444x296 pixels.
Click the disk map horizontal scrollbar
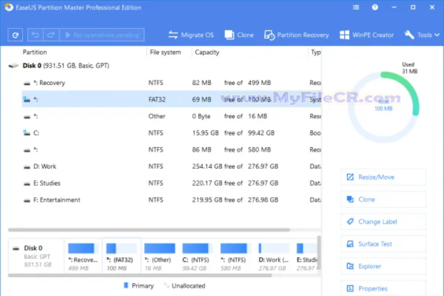140,275
